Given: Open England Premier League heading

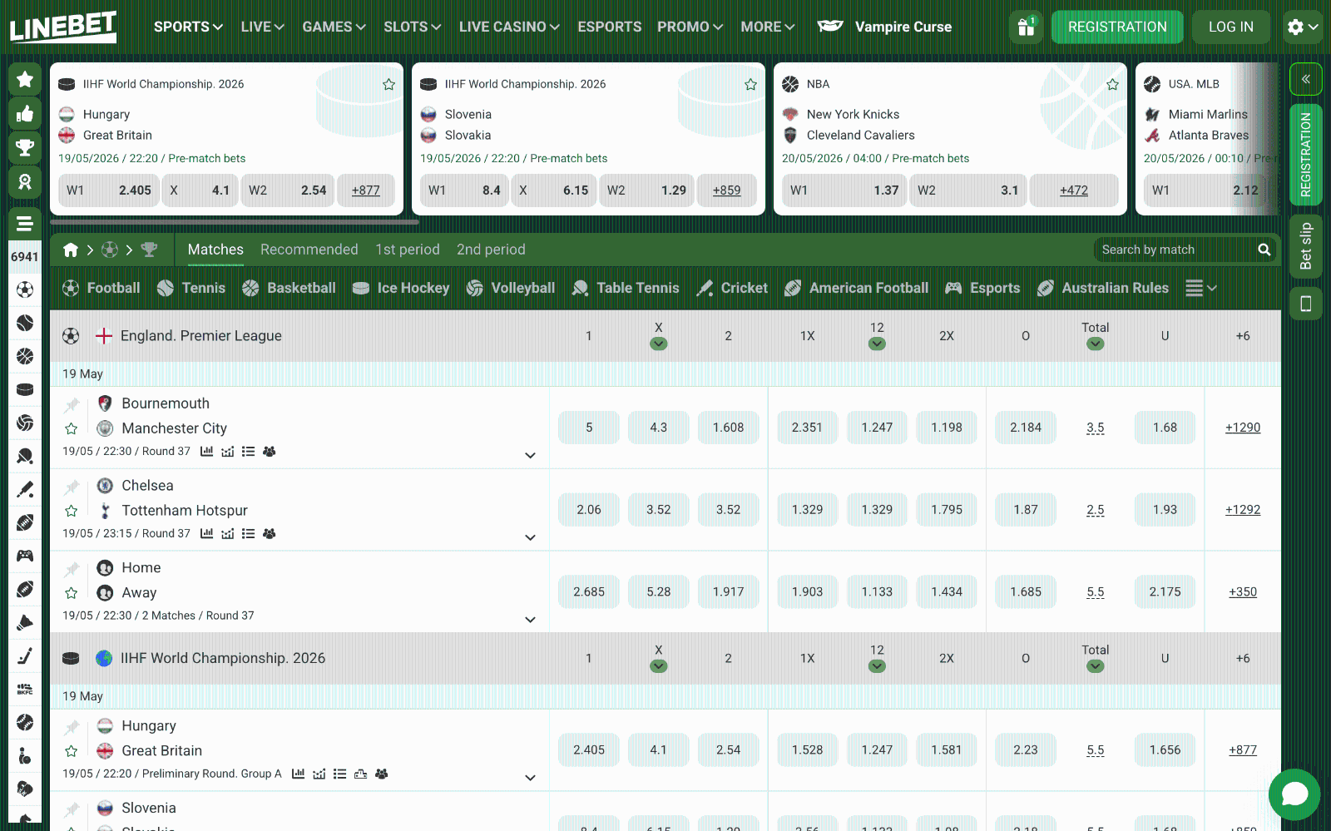Looking at the screenshot, I should tap(201, 336).
